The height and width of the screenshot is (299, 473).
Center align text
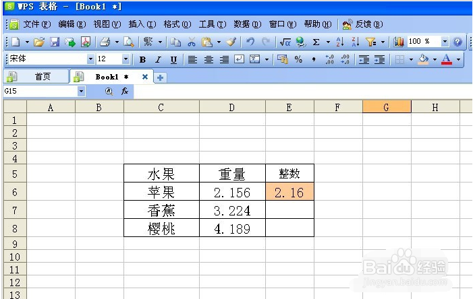point(208,60)
